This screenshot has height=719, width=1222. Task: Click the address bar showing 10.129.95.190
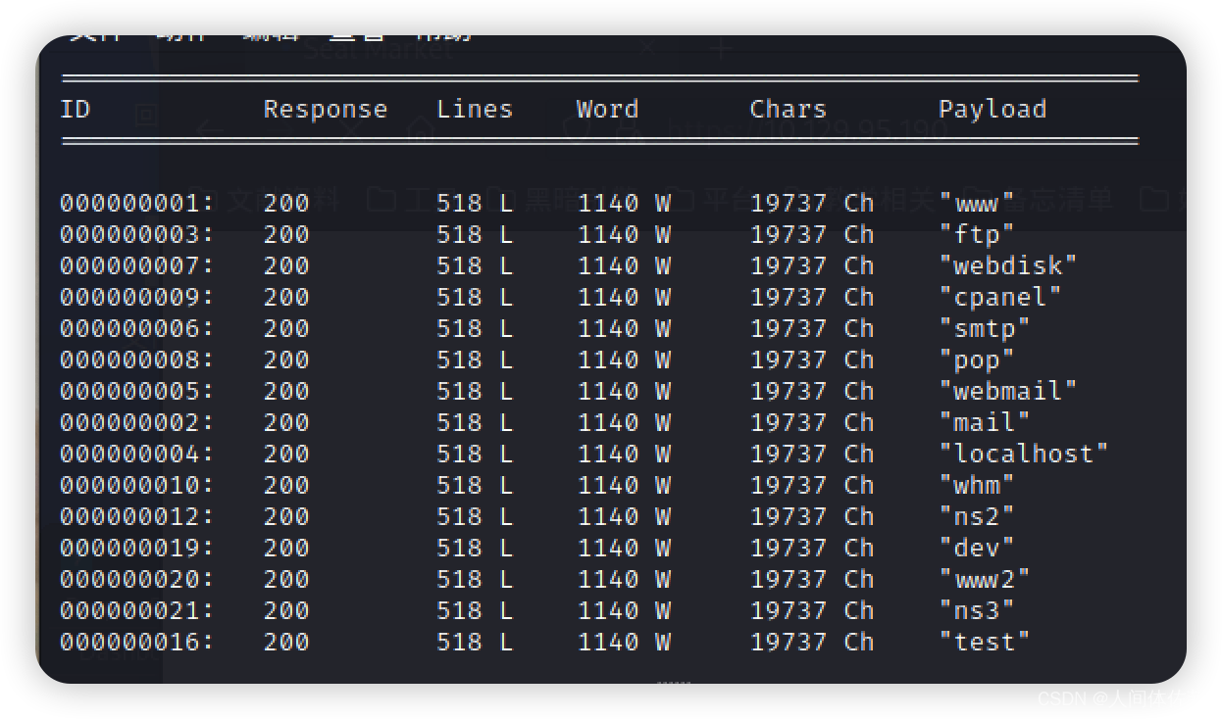click(x=804, y=129)
